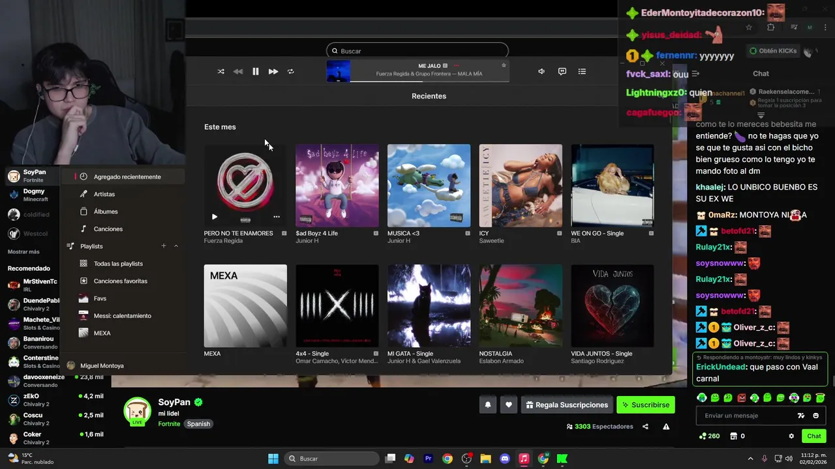Screen dimensions: 835x469
Task: Open the MrStivenTc recommended channel
Action: (33, 285)
